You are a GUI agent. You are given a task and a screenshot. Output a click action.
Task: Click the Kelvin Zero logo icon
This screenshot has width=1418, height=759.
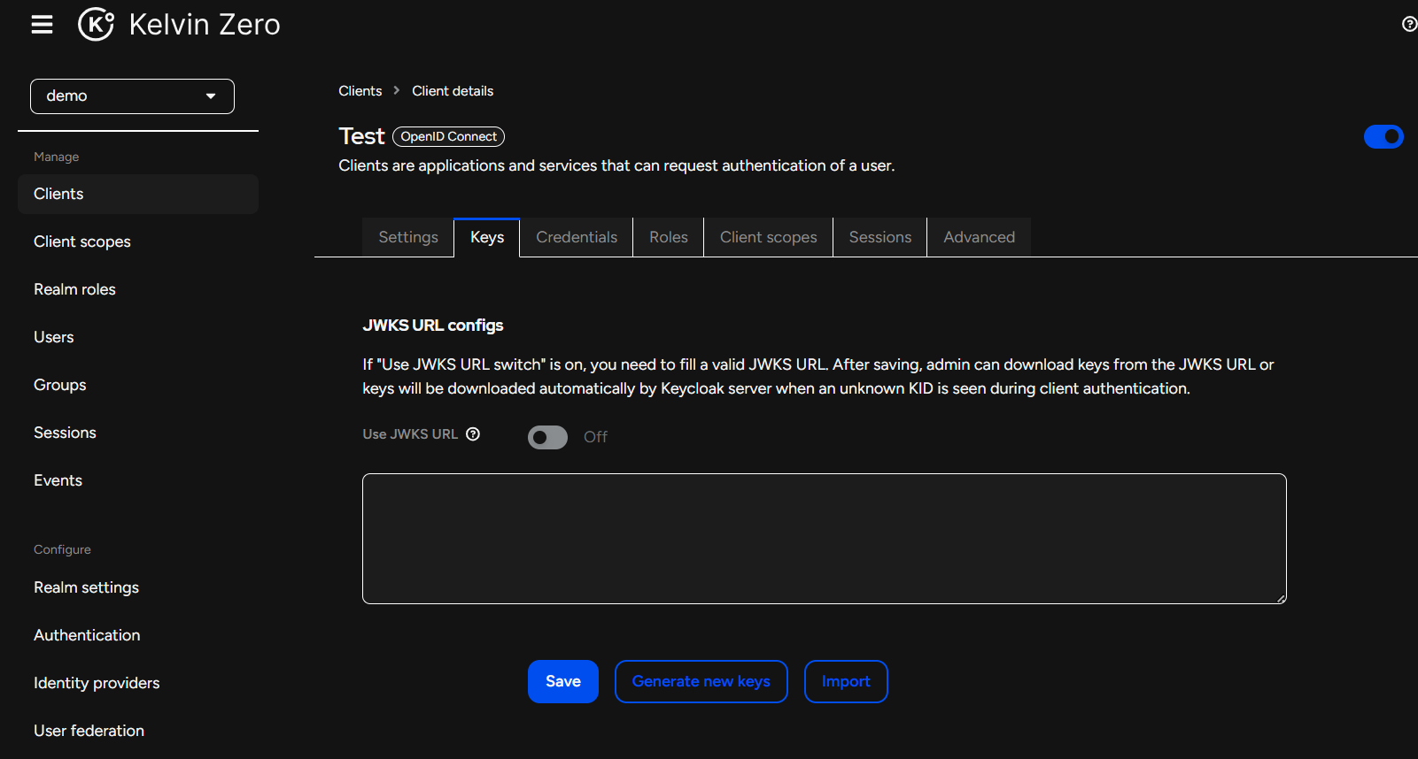pyautogui.click(x=96, y=25)
